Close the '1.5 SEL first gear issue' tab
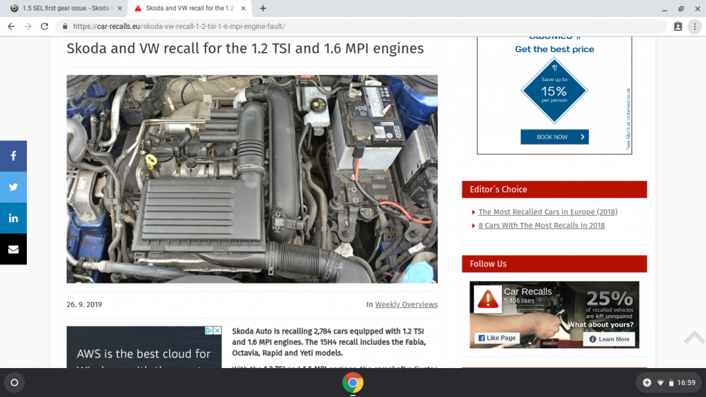The image size is (706, 397). coord(120,8)
